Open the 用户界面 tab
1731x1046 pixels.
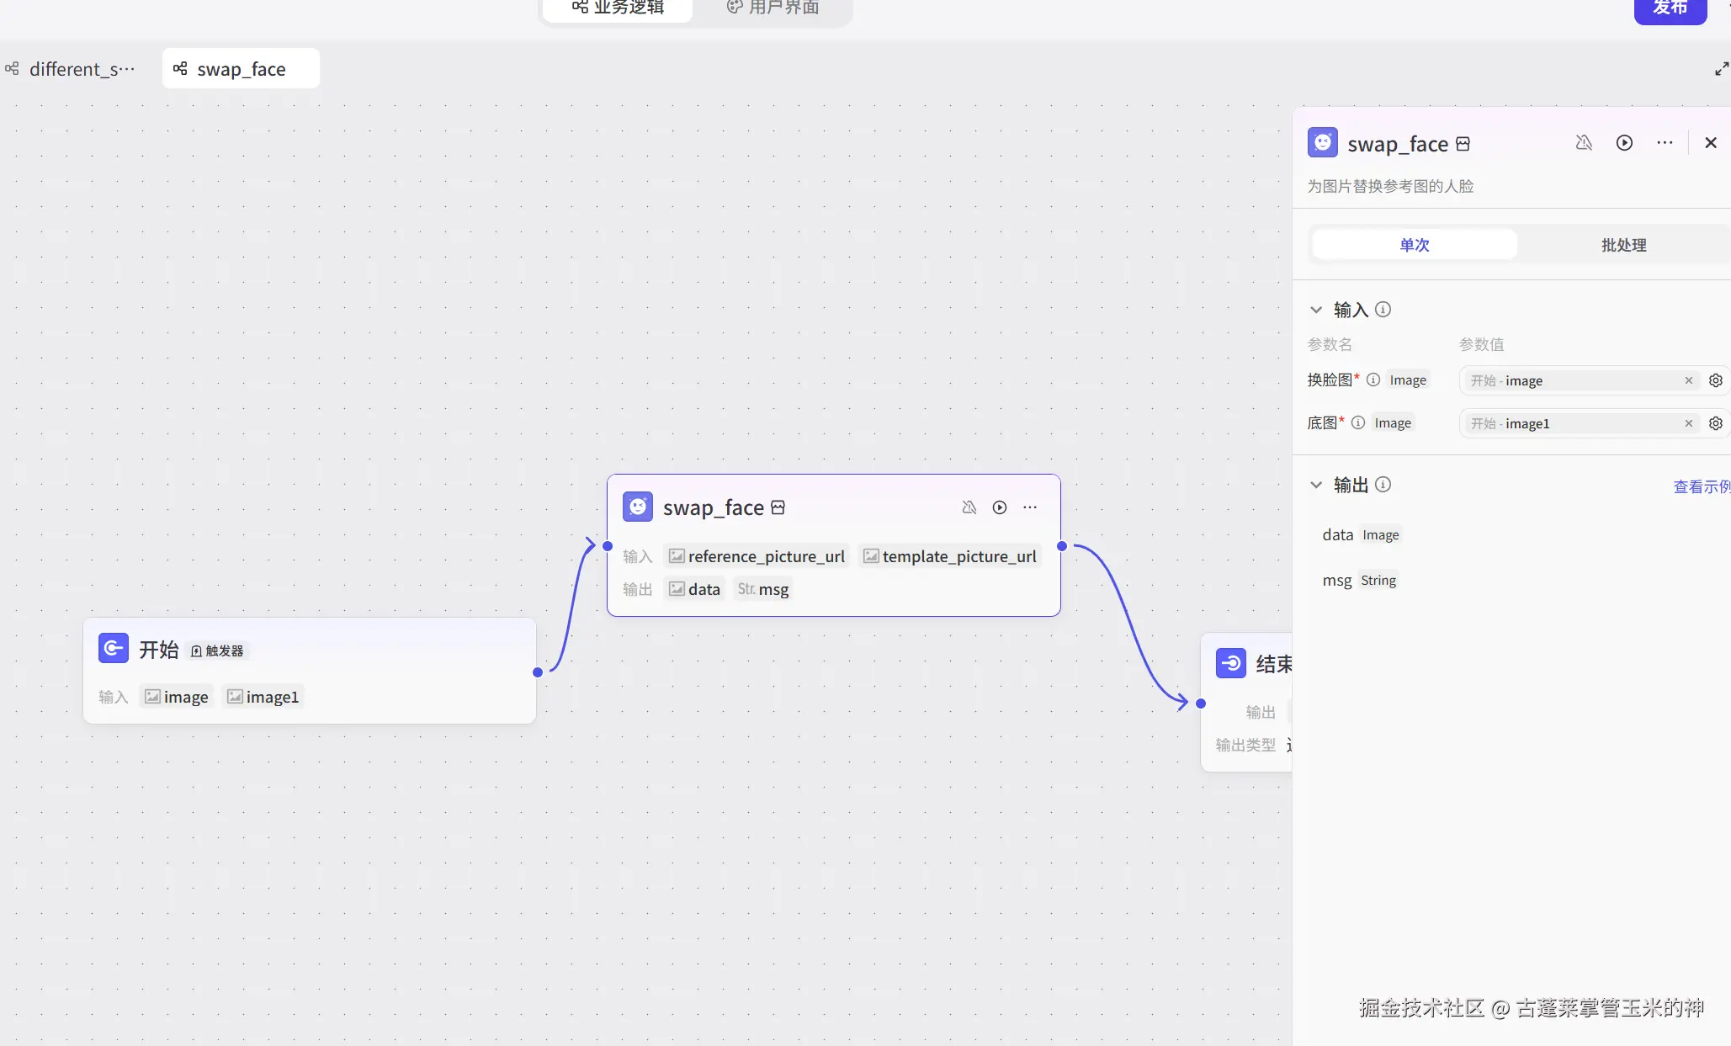773,8
